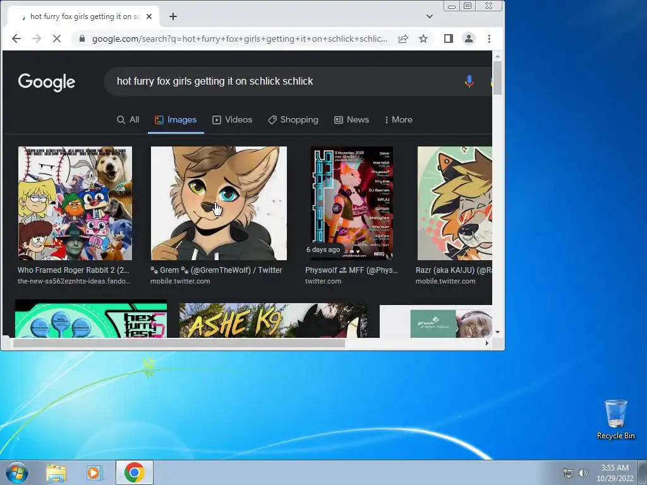Open the Physwolf MFF poster thumbnail
The width and height of the screenshot is (647, 485).
(x=351, y=203)
